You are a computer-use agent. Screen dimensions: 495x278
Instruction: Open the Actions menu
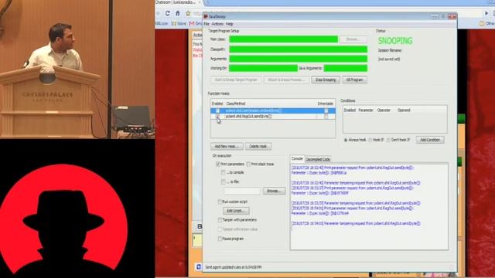tap(217, 24)
